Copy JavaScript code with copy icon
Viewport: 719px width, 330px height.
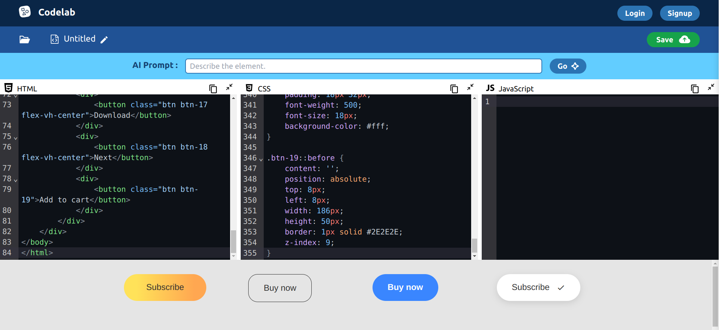click(x=695, y=89)
